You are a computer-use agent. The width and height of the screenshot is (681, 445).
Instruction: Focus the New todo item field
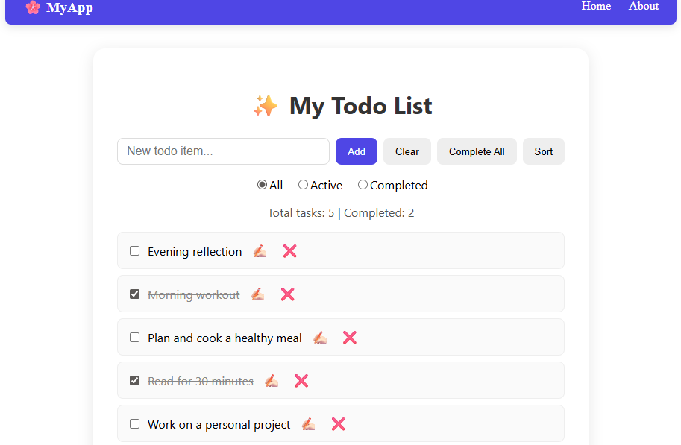point(223,151)
